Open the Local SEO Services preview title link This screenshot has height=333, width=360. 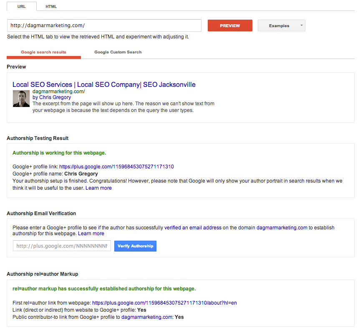pyautogui.click(x=104, y=85)
